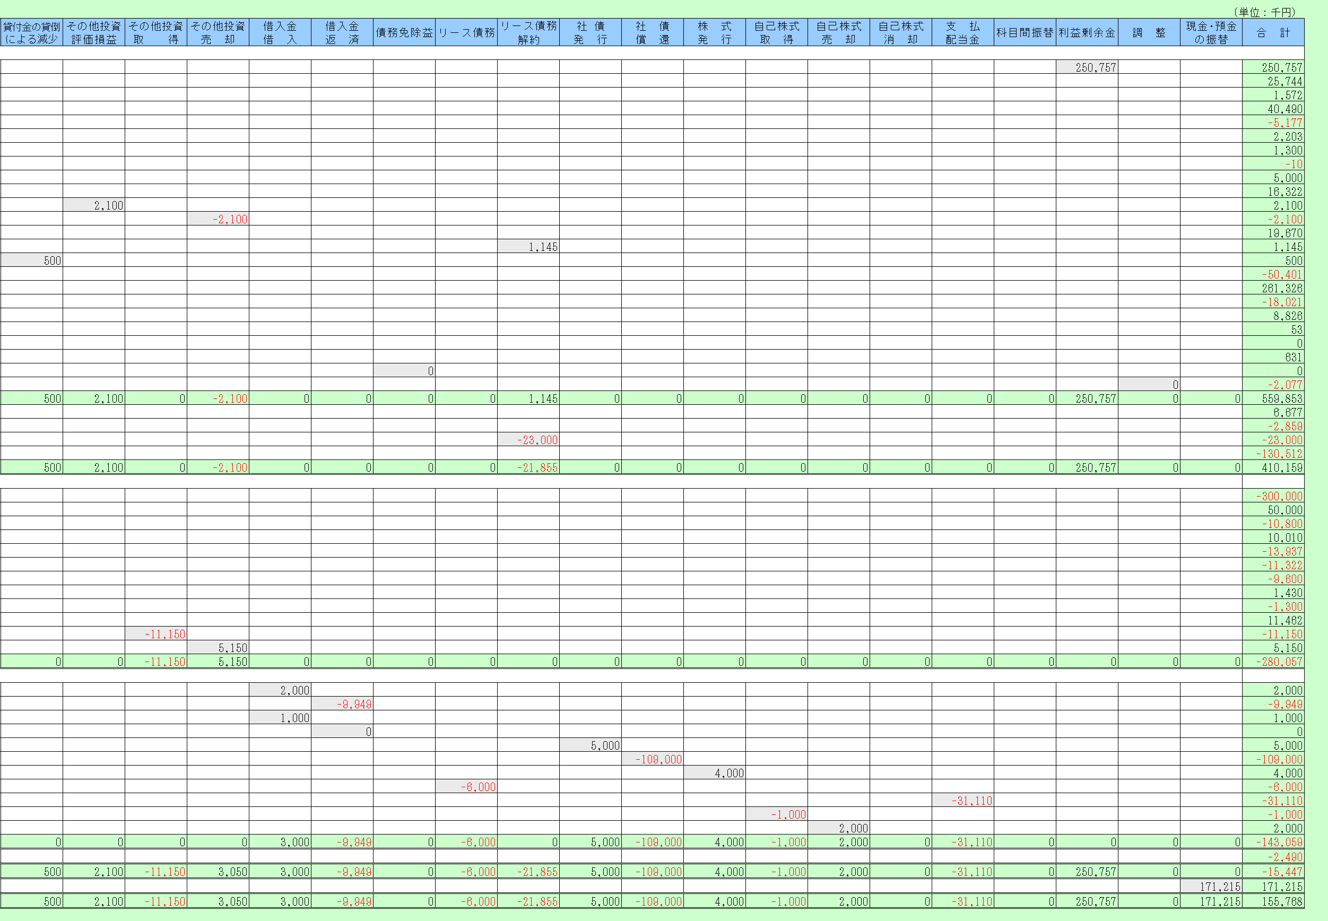Select the 調整 column header

point(1149,32)
